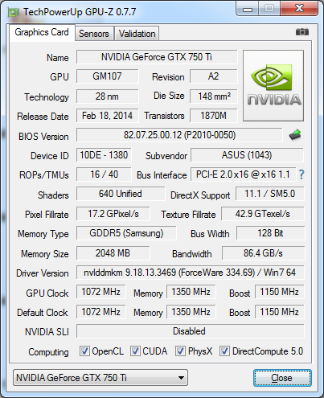Click the ROPs/TMUs field 16 / 40

104,174
